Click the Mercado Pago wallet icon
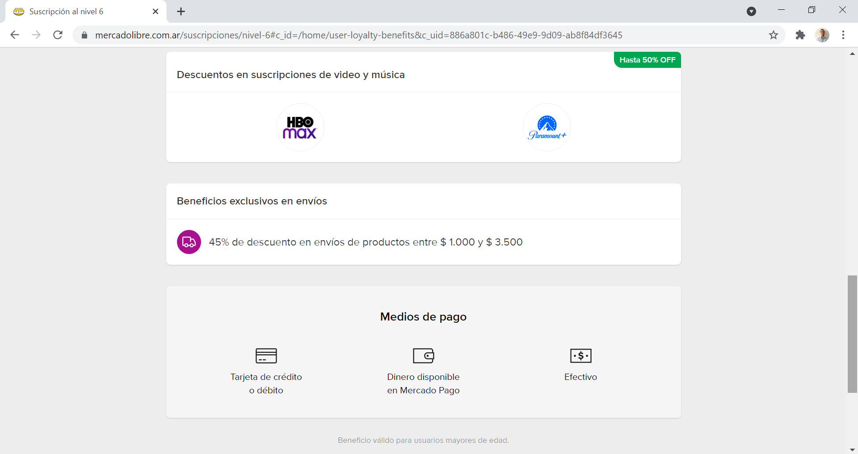The height and width of the screenshot is (454, 858). click(x=423, y=356)
